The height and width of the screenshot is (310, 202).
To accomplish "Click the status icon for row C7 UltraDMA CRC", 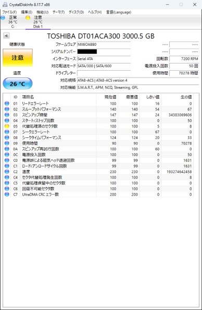I will [x=7, y=195].
